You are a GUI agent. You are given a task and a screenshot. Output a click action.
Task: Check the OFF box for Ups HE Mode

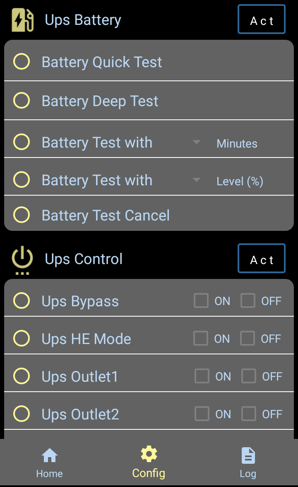[x=248, y=339]
